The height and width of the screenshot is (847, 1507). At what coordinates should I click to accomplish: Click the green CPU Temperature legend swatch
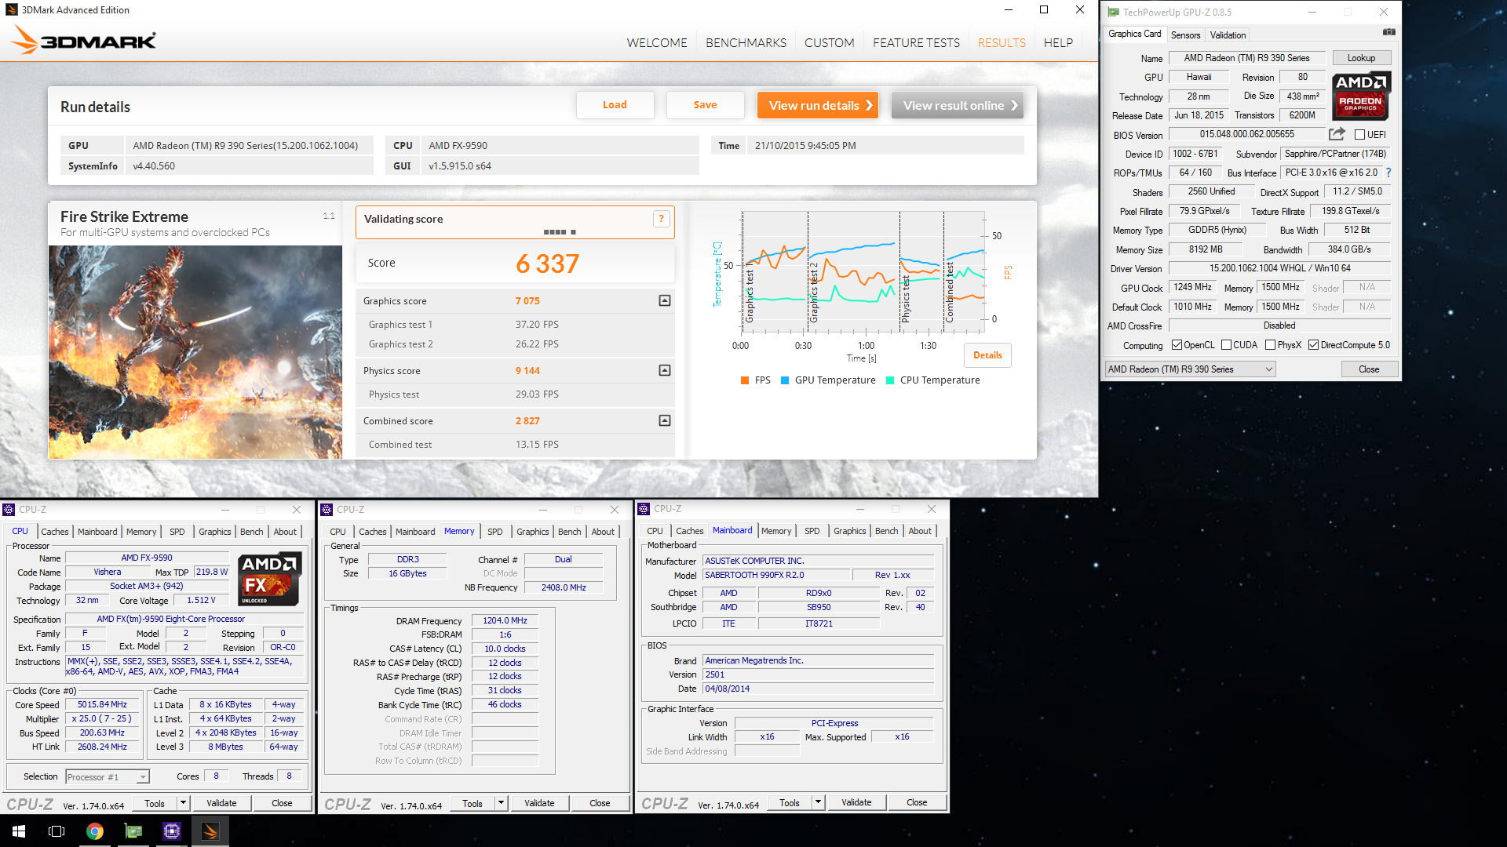click(890, 380)
